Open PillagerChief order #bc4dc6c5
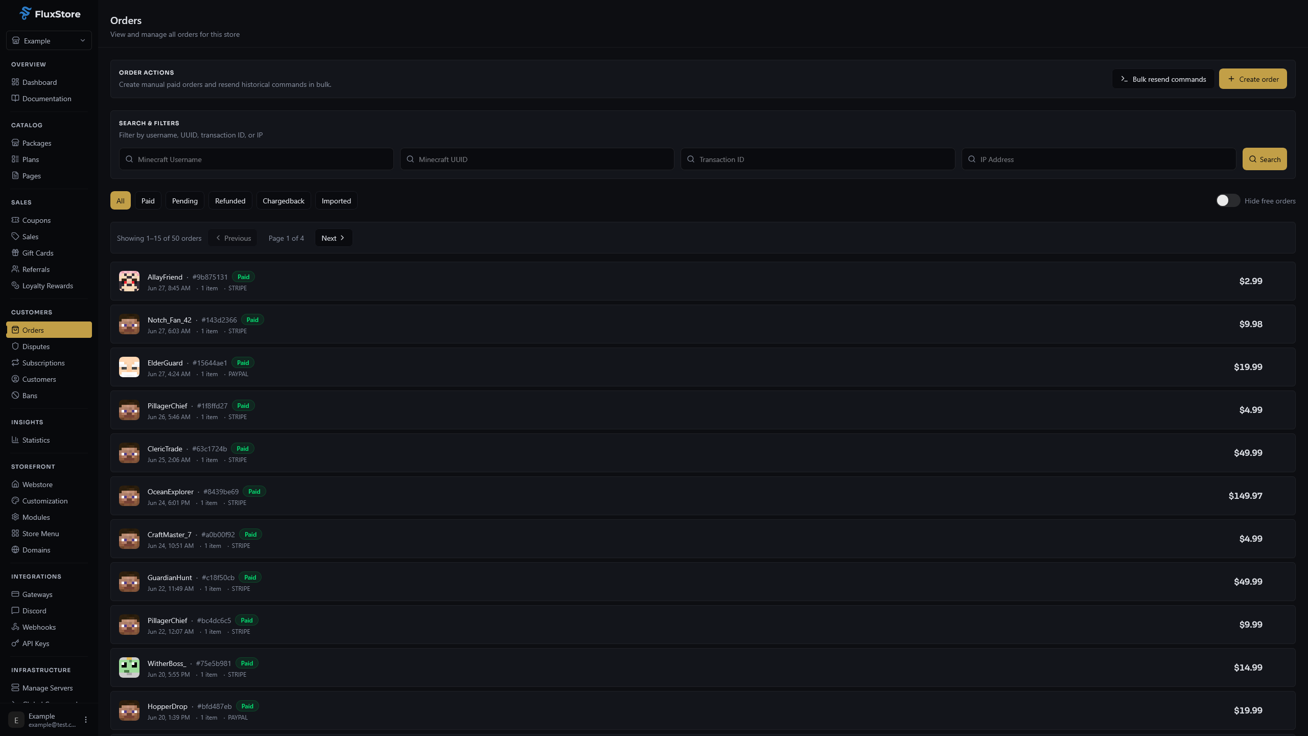Image resolution: width=1308 pixels, height=736 pixels. pyautogui.click(x=703, y=625)
